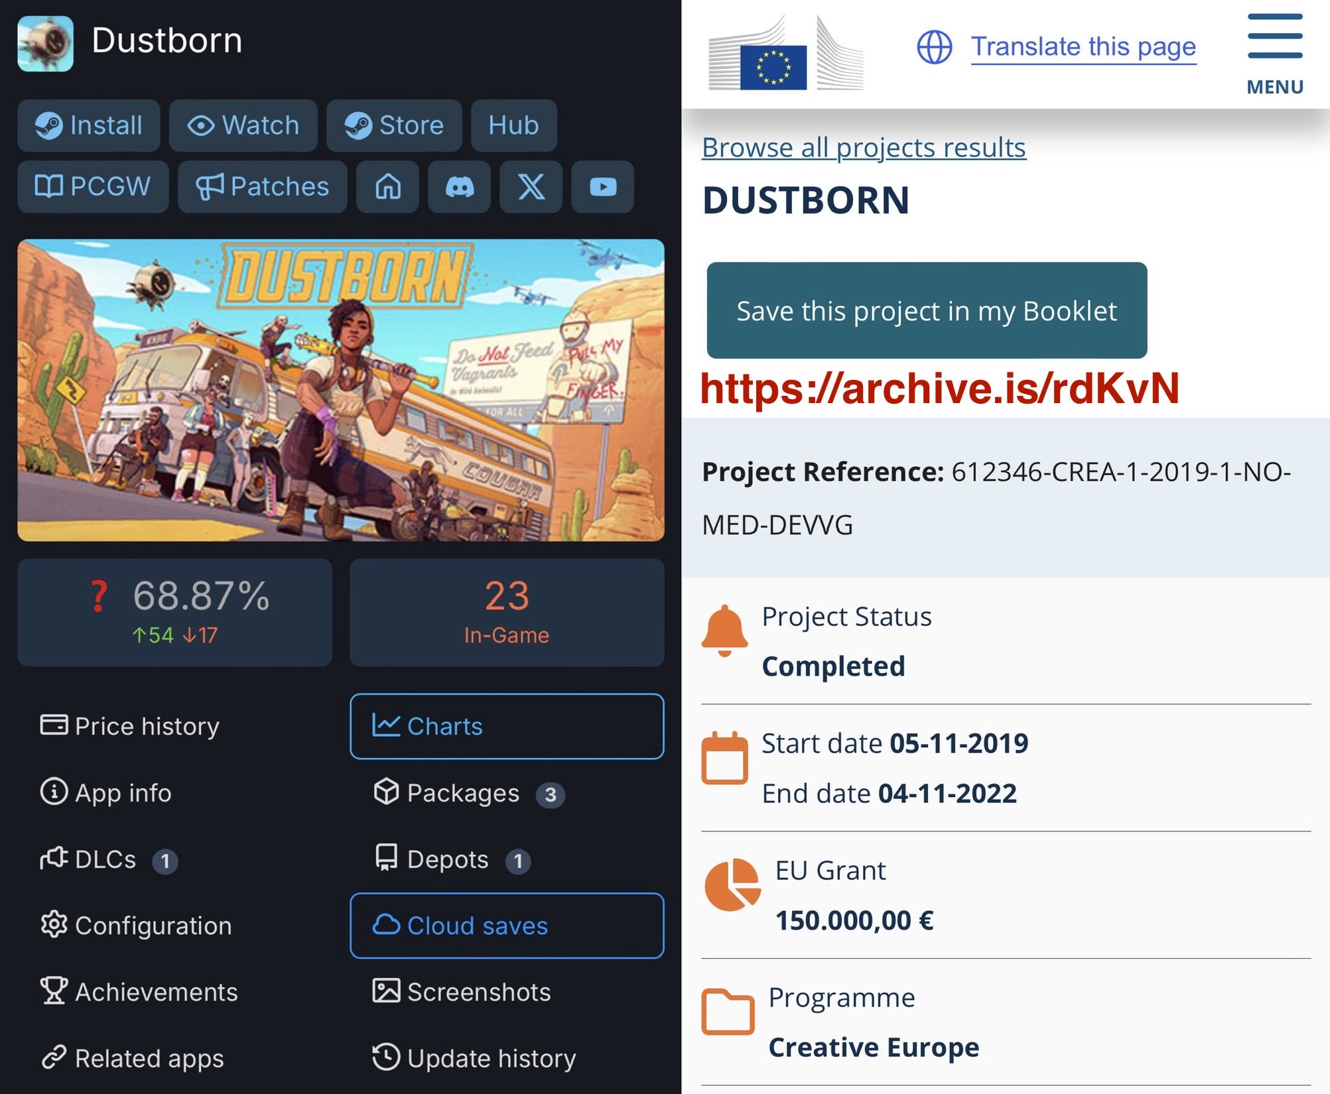
Task: Click the Project Reference number text
Action: click(x=996, y=499)
